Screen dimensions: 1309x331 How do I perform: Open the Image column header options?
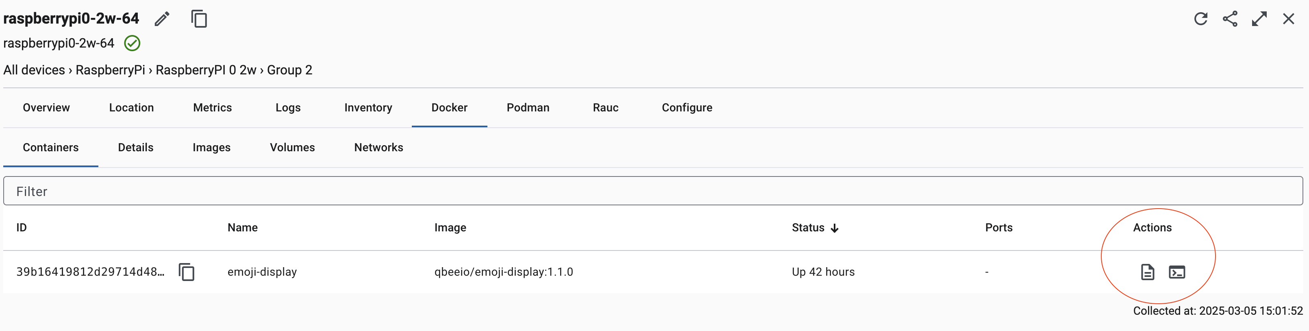pos(450,228)
